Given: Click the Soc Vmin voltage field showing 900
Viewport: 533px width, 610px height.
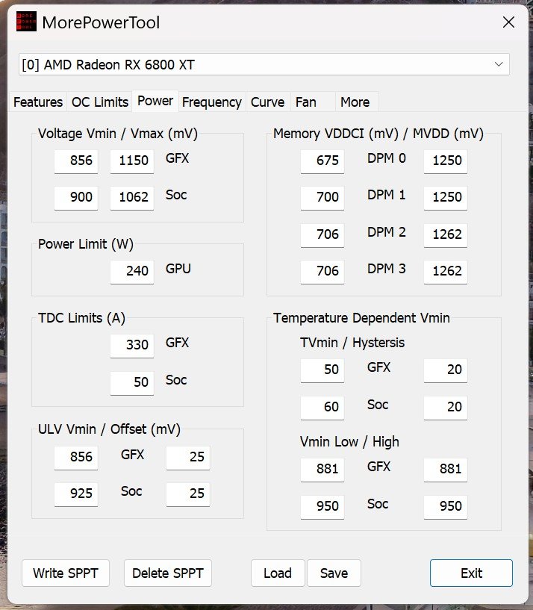Looking at the screenshot, I should [x=76, y=198].
